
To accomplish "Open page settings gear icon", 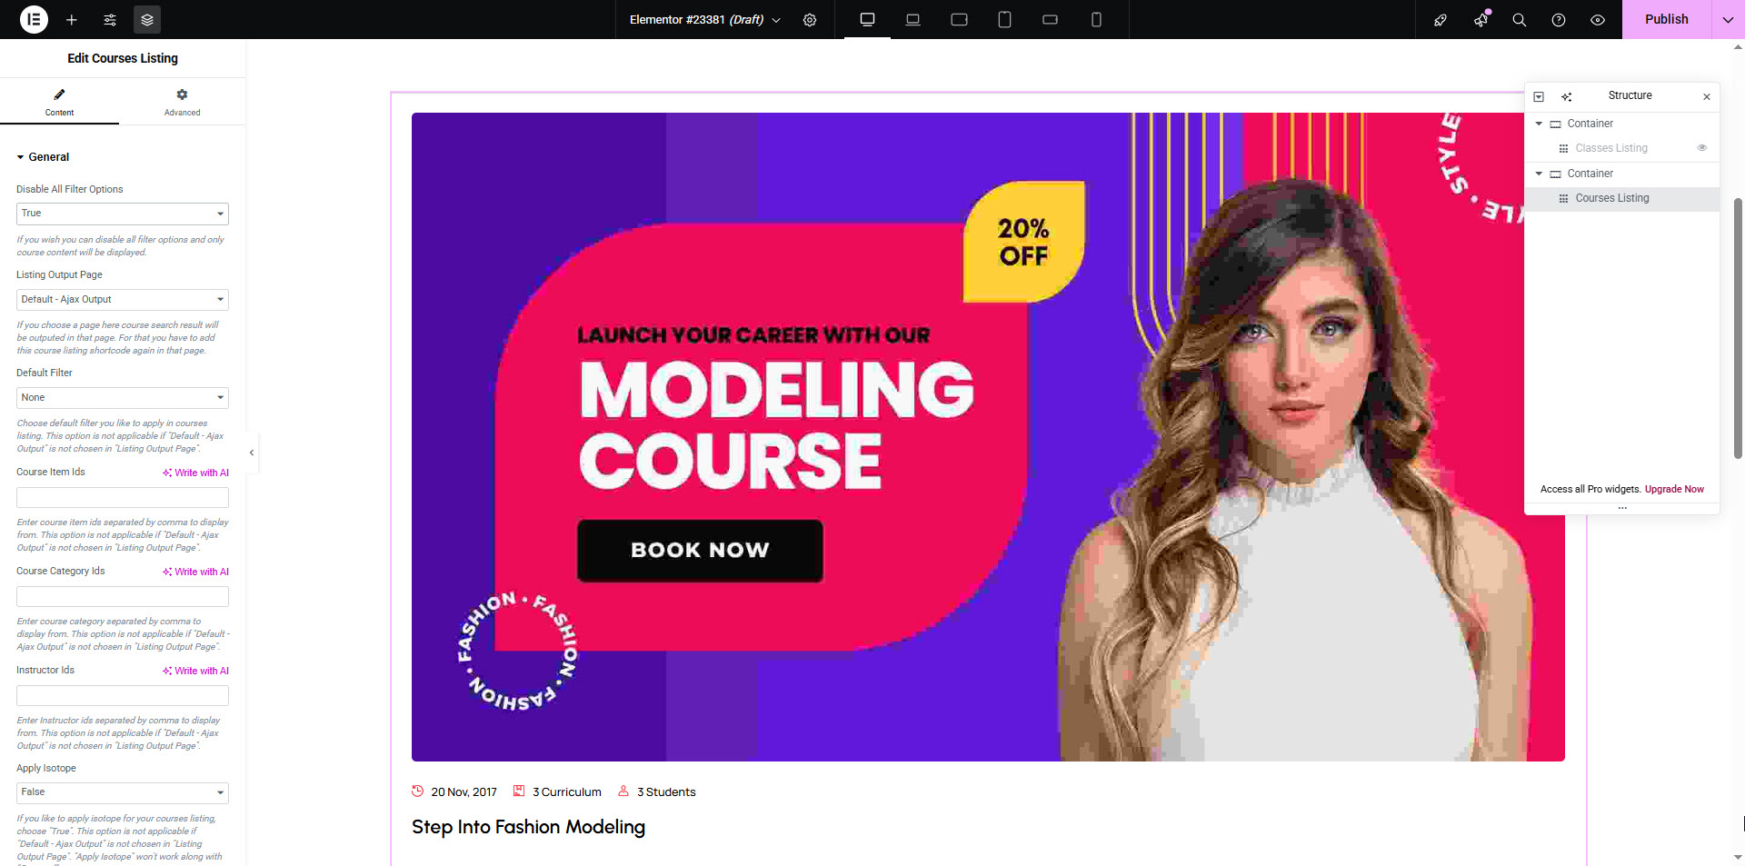I will point(810,20).
